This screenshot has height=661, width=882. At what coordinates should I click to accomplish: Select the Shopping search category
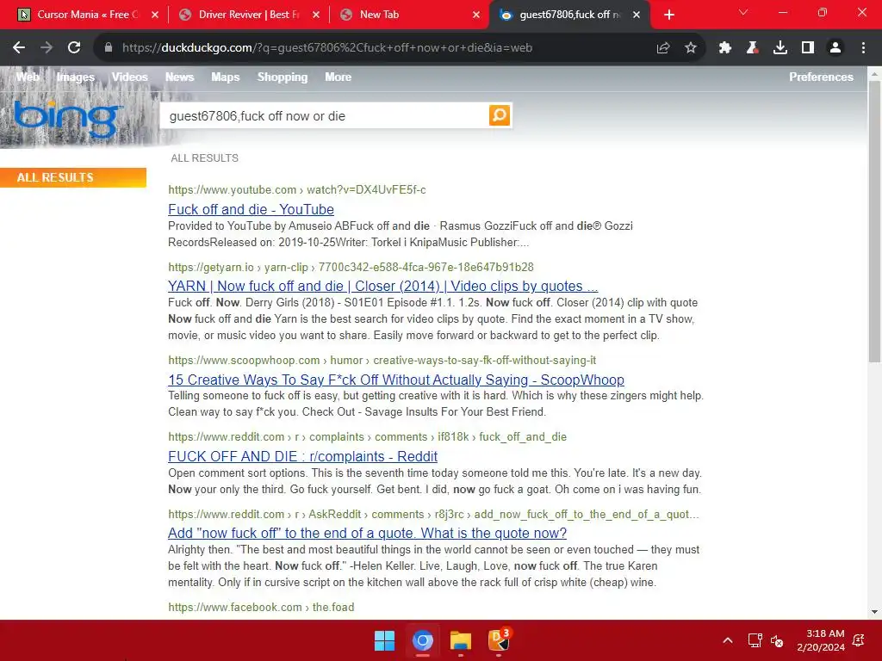pyautogui.click(x=283, y=77)
